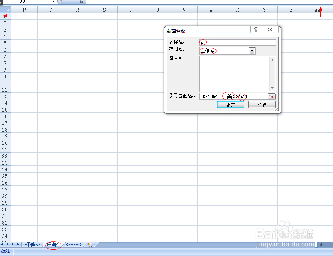Image resolution: width=333 pixels, height=256 pixels.
Task: Select row 30 header
Action: [x=5, y=209]
